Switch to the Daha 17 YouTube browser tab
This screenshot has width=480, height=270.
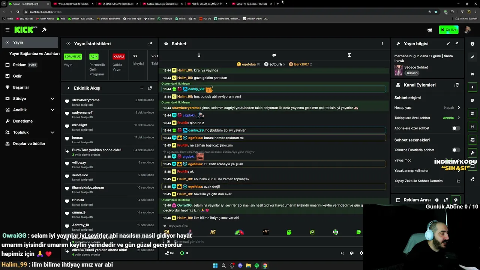(252, 4)
